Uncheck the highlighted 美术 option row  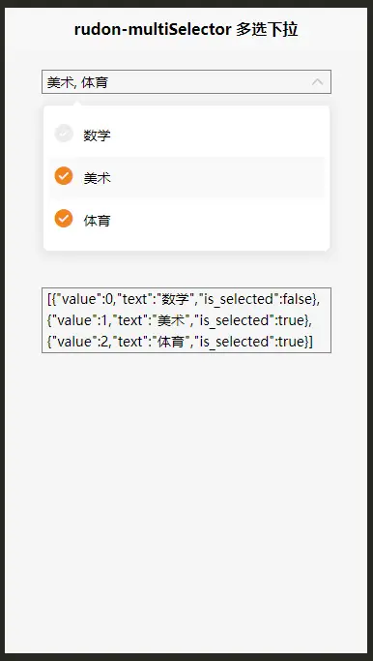(x=186, y=177)
